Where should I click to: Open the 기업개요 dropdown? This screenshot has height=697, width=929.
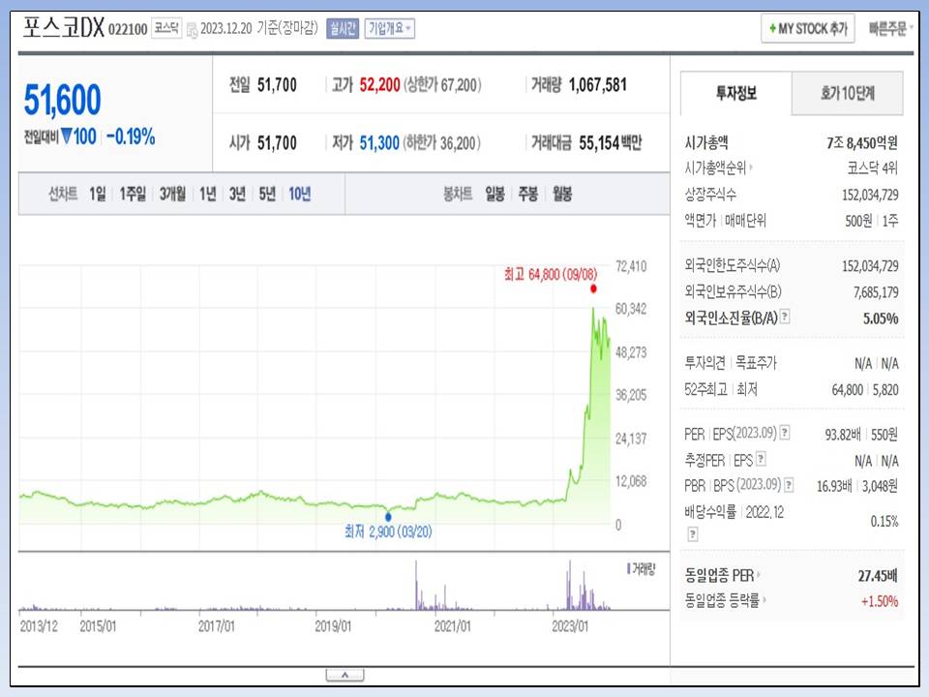[389, 28]
